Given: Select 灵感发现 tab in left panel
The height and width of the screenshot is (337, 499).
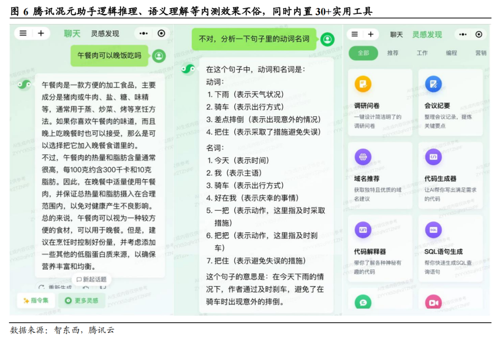Looking at the screenshot, I should click(105, 34).
